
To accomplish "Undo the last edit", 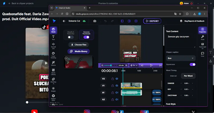I will (x=105, y=21).
